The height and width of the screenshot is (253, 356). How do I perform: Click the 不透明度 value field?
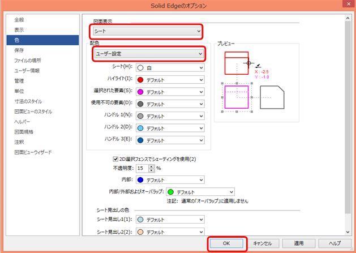point(142,168)
